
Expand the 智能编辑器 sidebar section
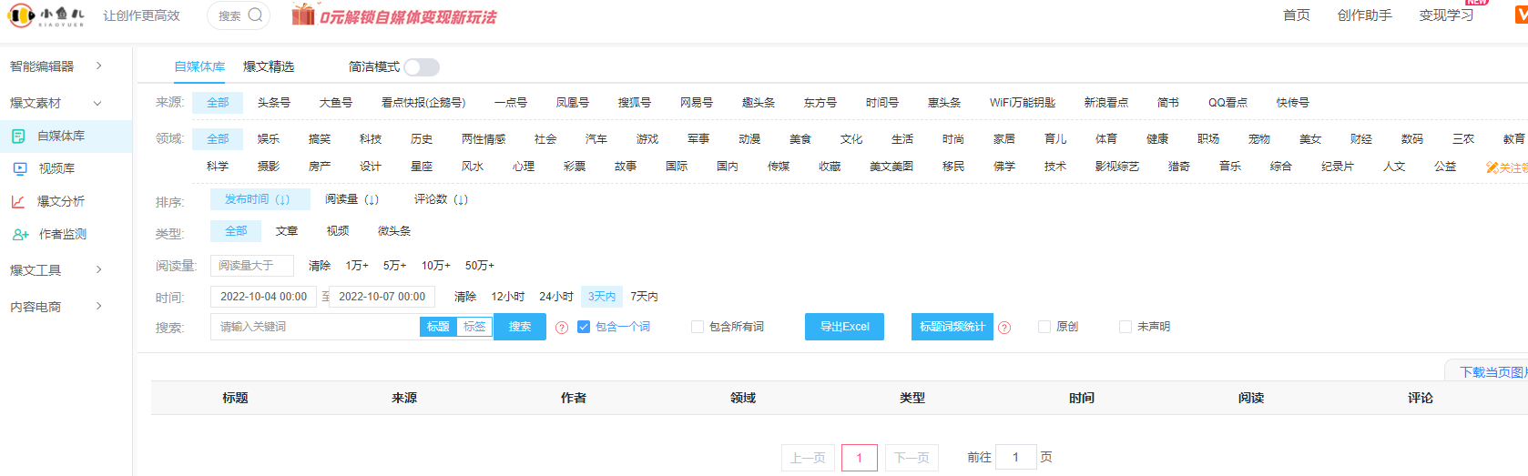tap(98, 66)
